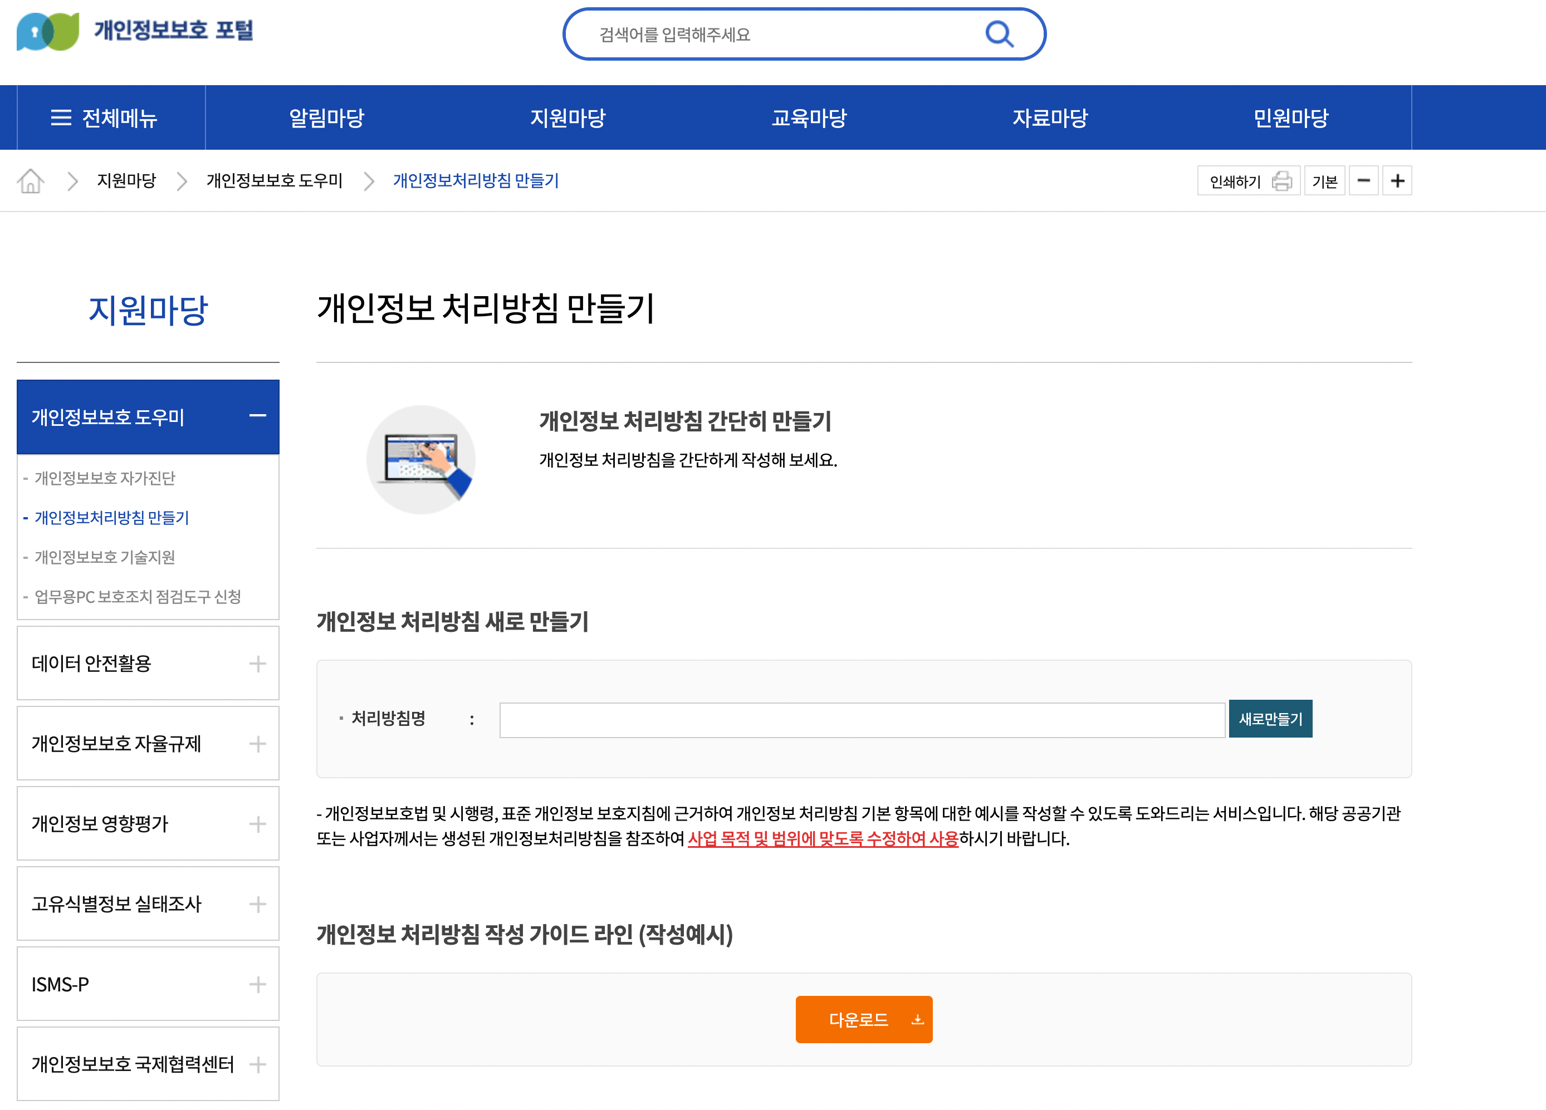
Task: Reset font size with 기본 button
Action: click(x=1324, y=181)
